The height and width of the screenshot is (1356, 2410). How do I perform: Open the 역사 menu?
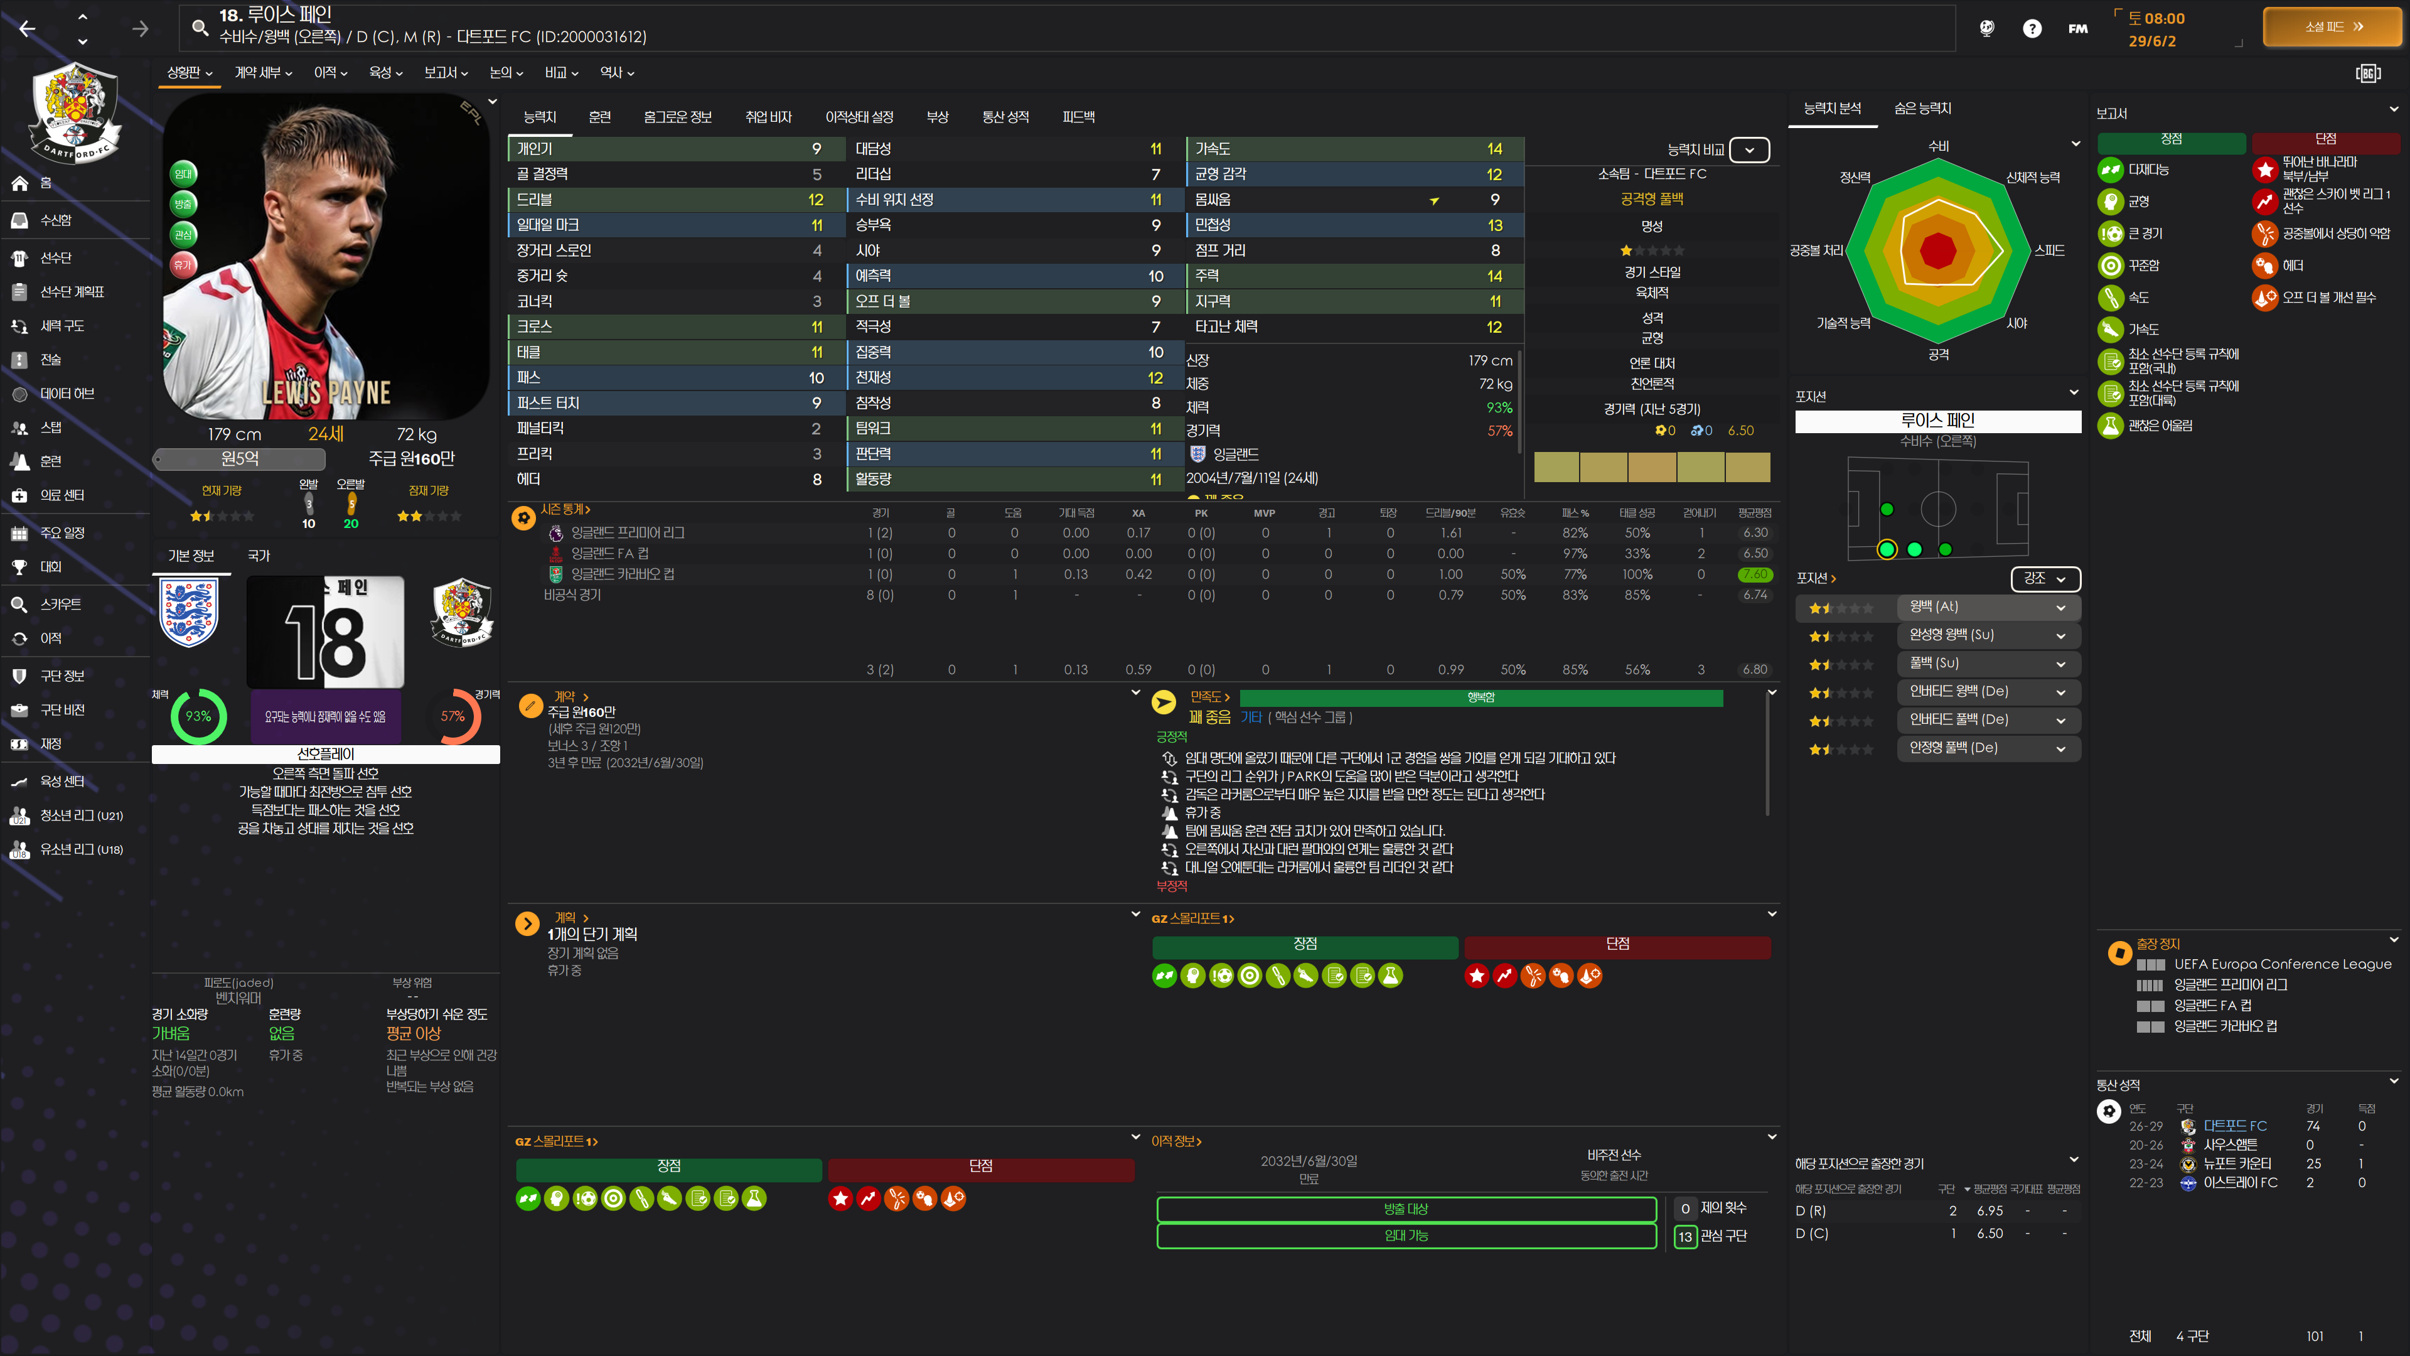pyautogui.click(x=616, y=72)
